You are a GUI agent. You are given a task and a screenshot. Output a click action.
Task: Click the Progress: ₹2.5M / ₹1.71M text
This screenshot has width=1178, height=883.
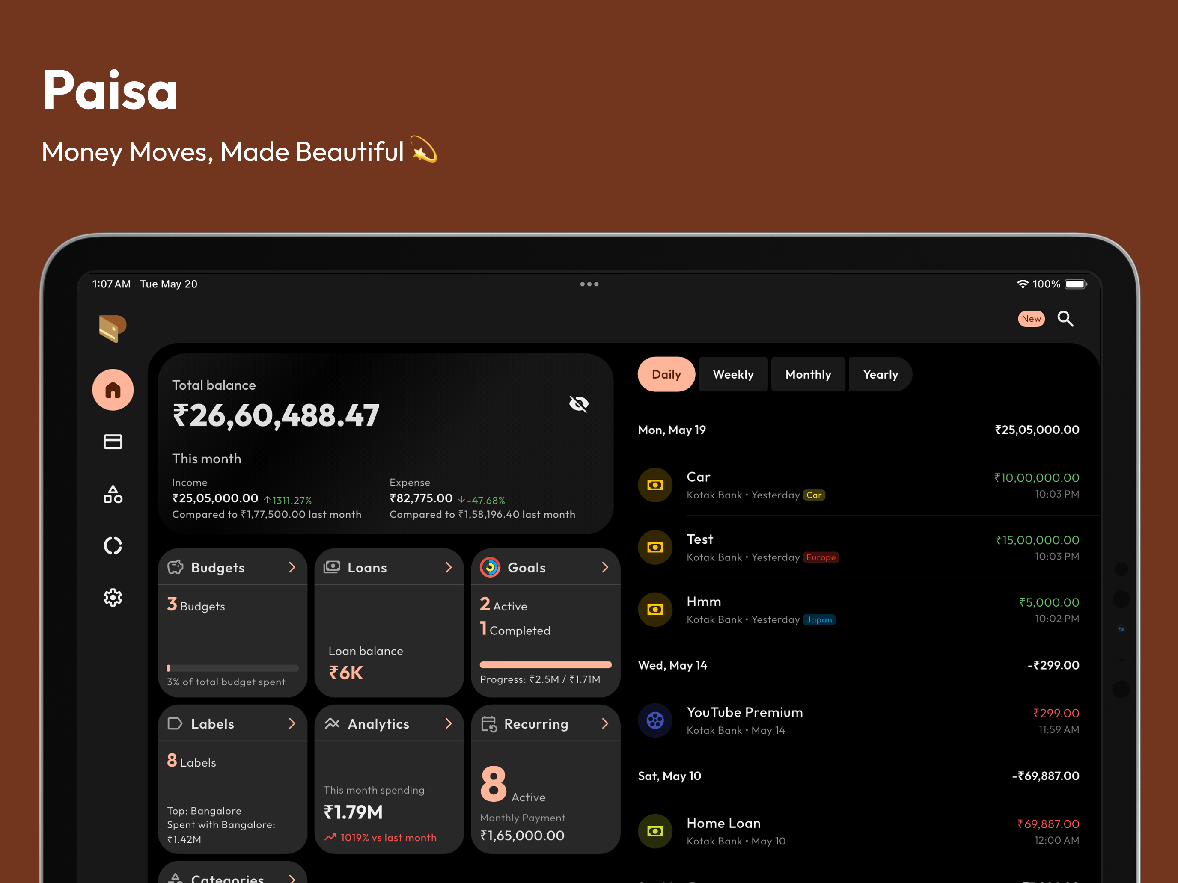(x=540, y=679)
